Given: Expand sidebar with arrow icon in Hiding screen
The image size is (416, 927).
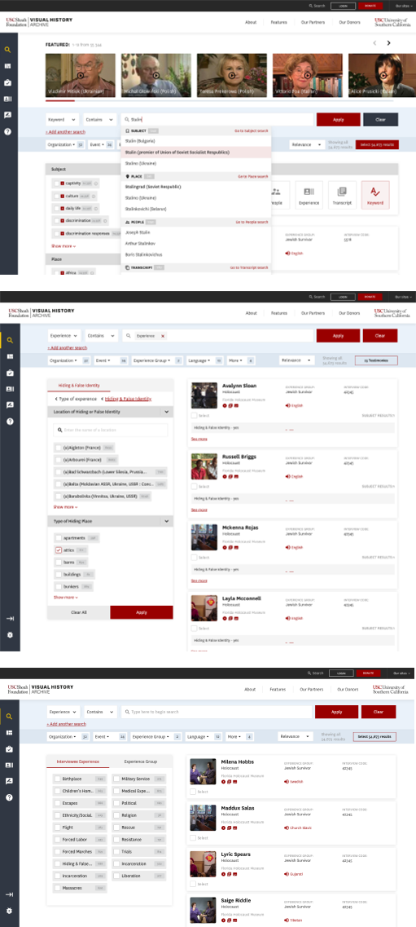Looking at the screenshot, I should 10,618.
